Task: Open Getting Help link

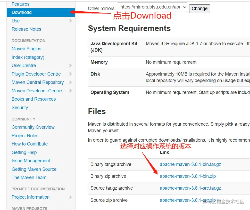Action: coord(24,152)
